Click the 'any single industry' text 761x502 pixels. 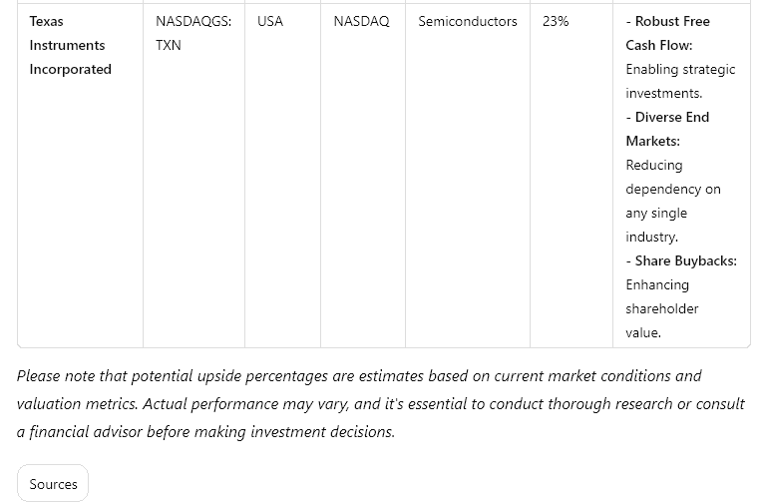click(x=656, y=225)
